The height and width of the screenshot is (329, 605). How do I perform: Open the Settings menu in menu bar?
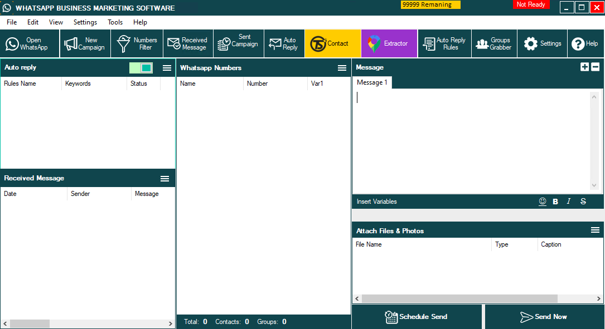tap(85, 22)
